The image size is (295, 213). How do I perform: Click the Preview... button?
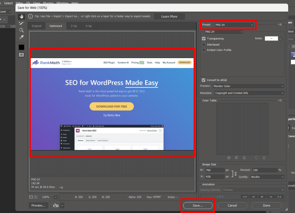tap(38, 206)
